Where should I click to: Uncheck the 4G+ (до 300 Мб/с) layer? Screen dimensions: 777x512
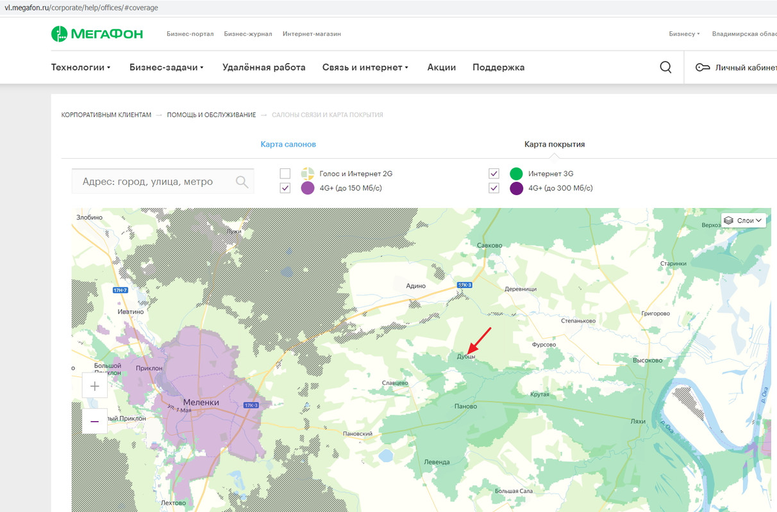pos(494,188)
